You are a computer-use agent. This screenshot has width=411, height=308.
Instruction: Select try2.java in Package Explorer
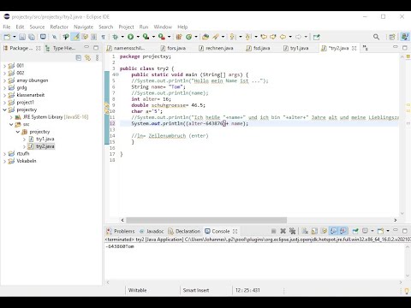point(45,146)
